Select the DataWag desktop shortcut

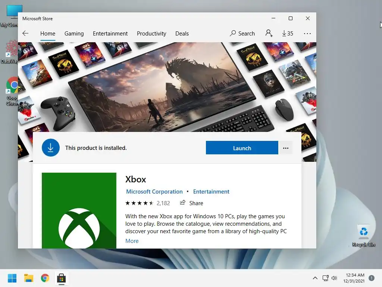(x=10, y=52)
